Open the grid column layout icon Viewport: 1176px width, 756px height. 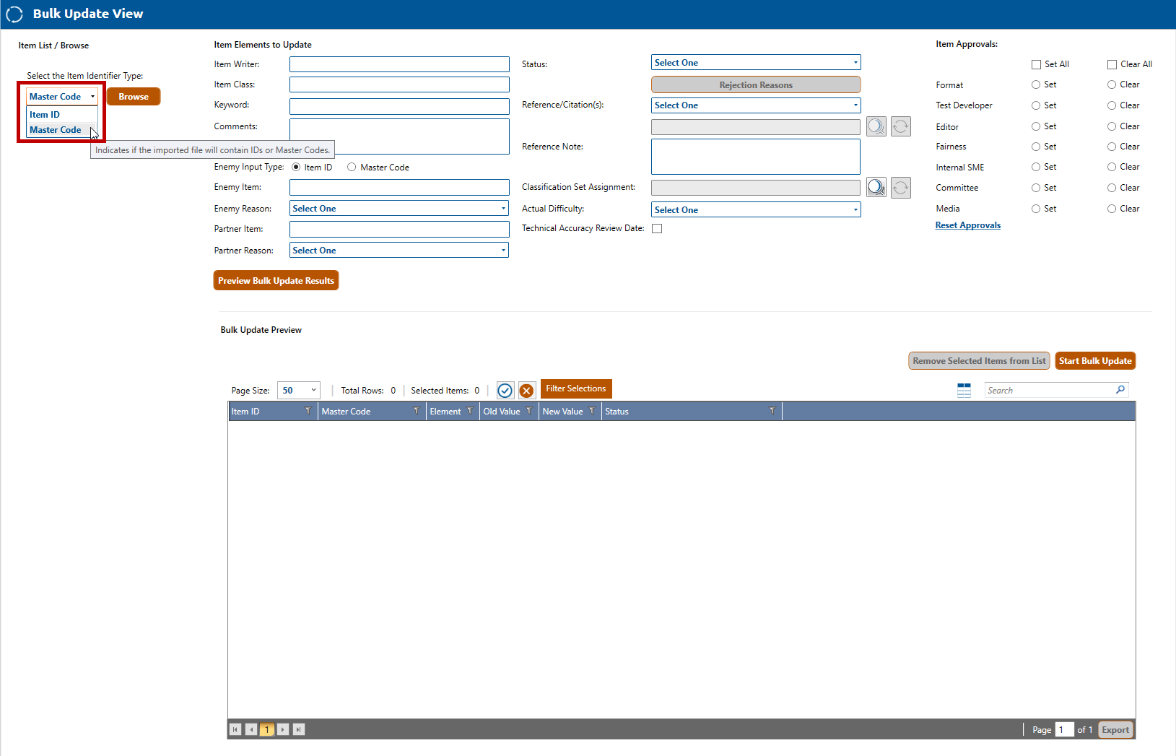tap(964, 390)
